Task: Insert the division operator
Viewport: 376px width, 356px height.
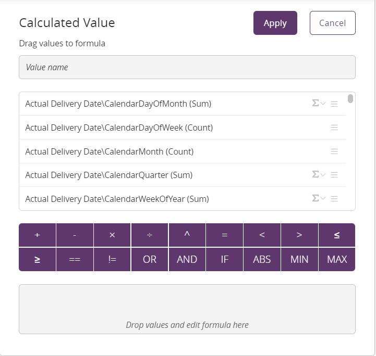Action: click(150, 235)
